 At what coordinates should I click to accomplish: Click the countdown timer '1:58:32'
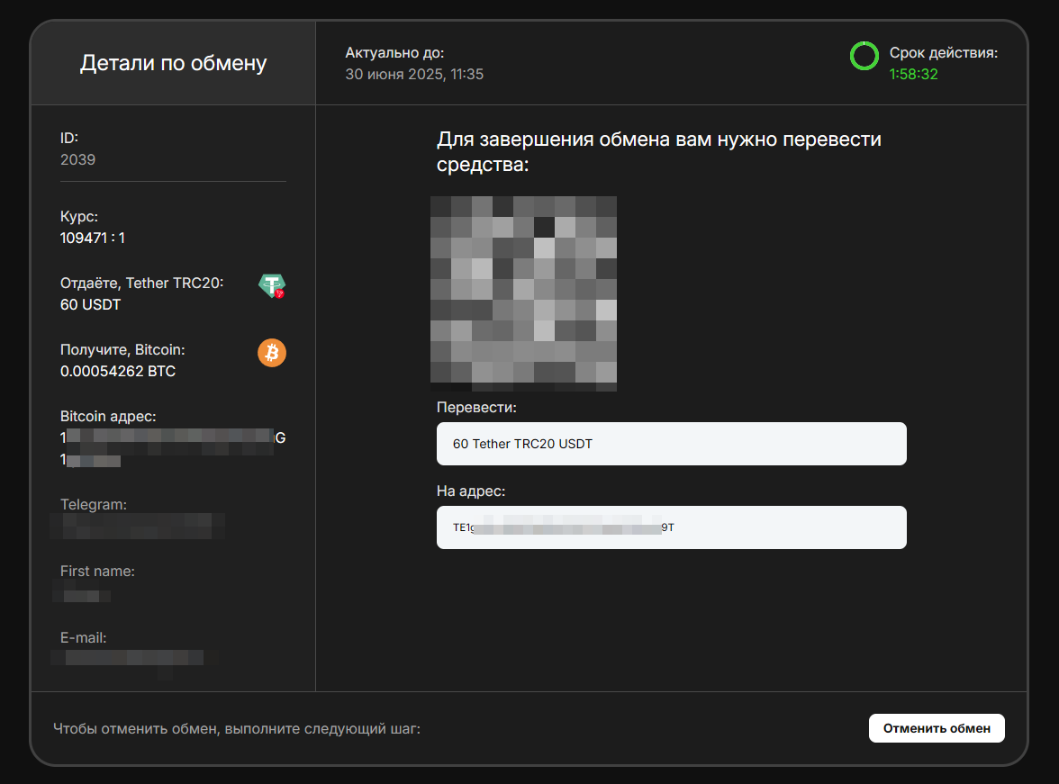[913, 75]
